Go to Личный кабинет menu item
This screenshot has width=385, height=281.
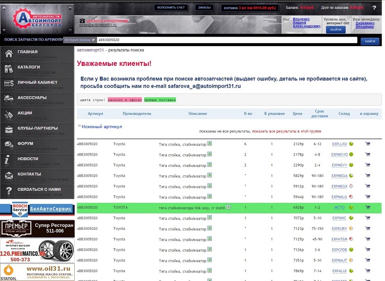37,82
